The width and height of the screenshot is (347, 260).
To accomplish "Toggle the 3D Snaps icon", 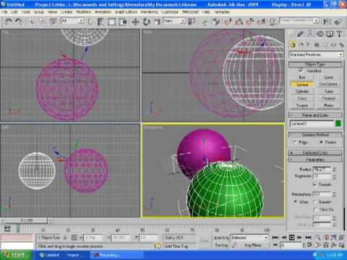I will tap(227, 22).
